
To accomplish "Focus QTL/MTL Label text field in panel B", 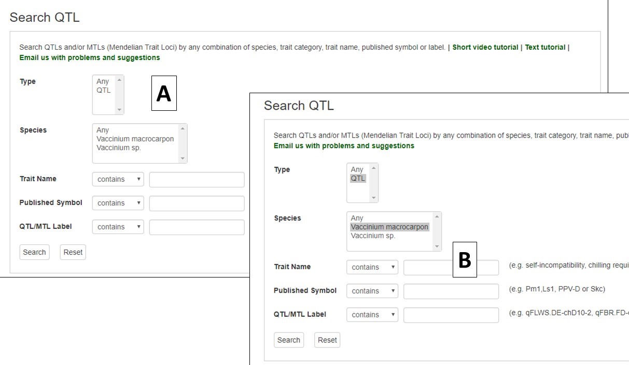I will click(x=451, y=315).
